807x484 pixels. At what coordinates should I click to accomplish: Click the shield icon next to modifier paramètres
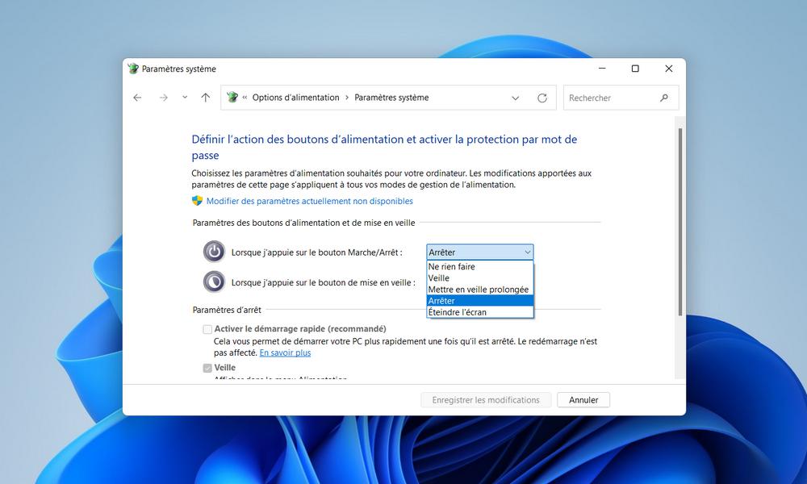(x=197, y=201)
